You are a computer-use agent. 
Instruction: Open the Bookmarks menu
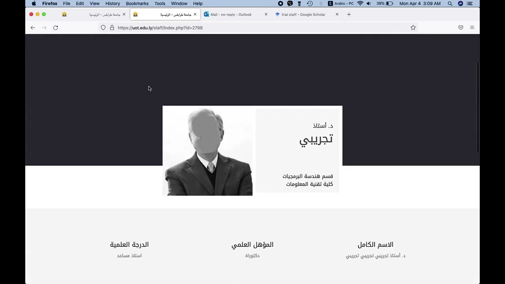(x=137, y=4)
